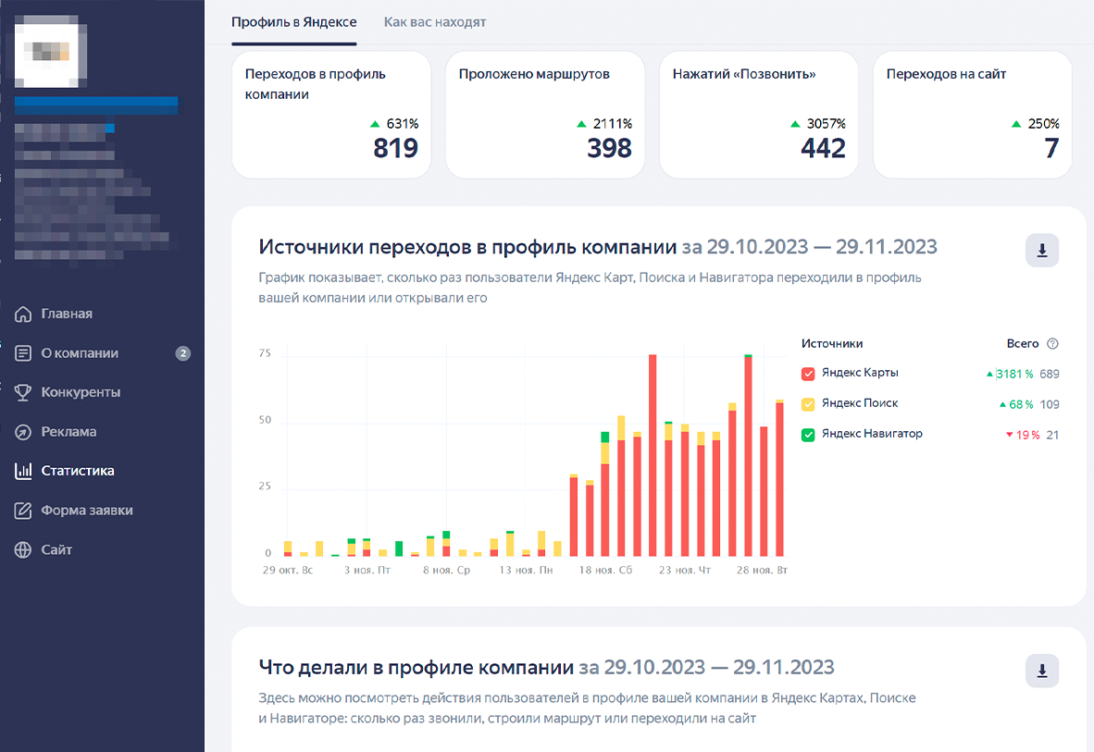Image resolution: width=1094 pixels, height=752 pixels.
Task: Click the 28 ноя. Вт axis label
Action: (x=762, y=570)
